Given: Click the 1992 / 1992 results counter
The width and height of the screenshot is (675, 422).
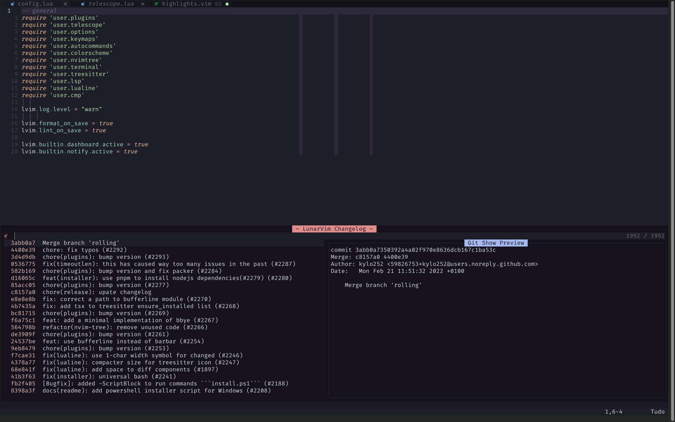Looking at the screenshot, I should click(645, 236).
